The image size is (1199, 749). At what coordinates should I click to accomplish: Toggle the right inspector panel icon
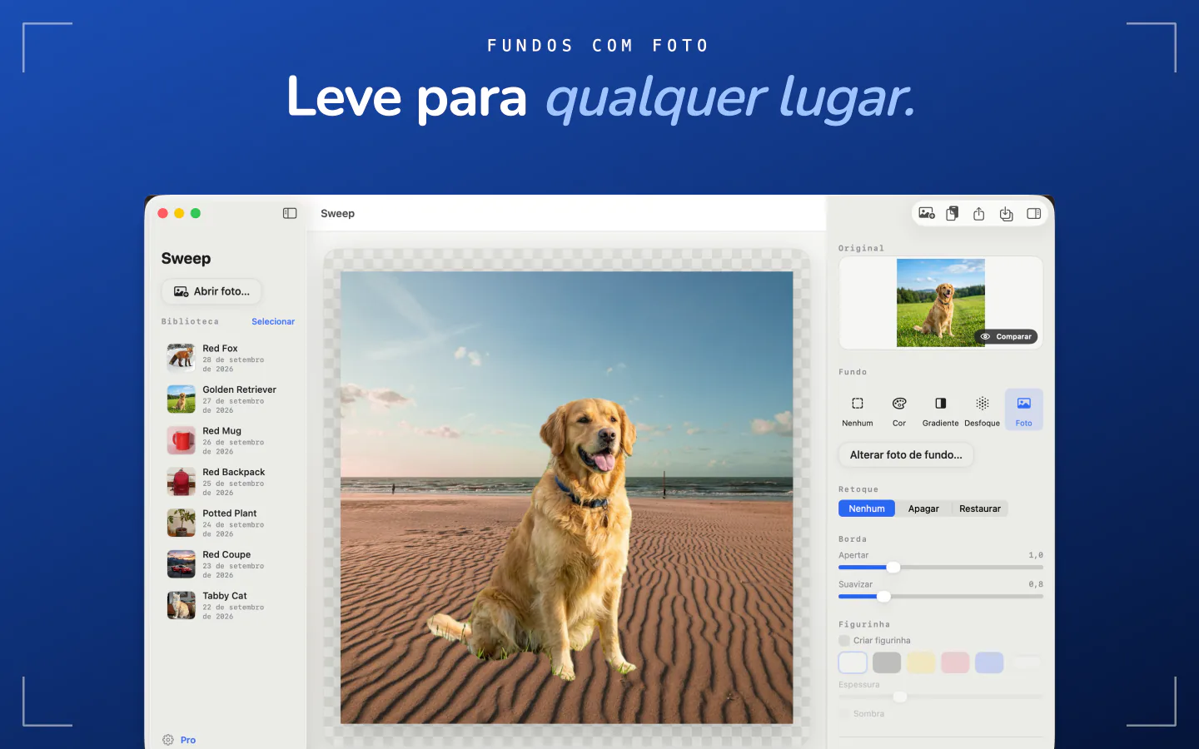(x=1033, y=214)
